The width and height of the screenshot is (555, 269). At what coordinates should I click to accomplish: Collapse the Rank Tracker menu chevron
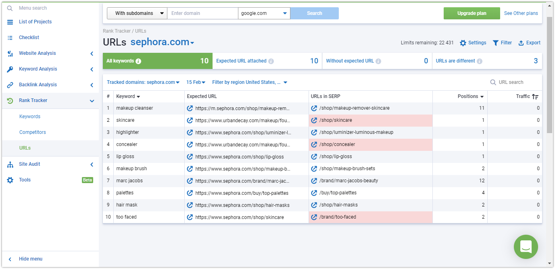tap(92, 101)
